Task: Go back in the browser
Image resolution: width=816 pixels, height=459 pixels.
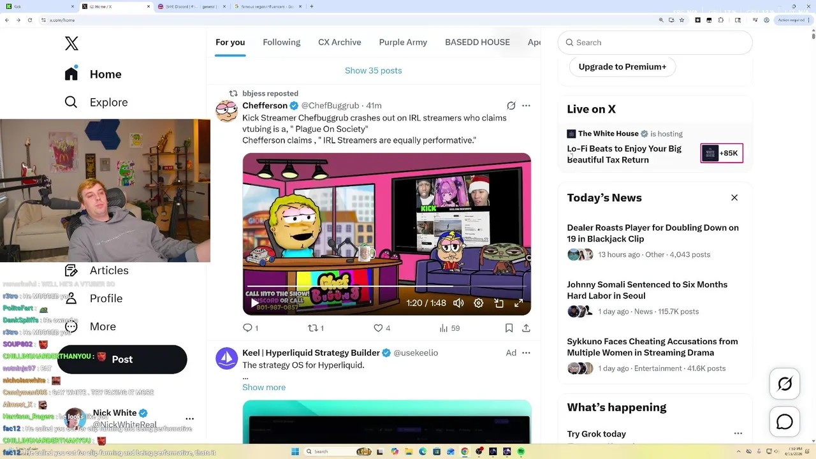Action: click(x=7, y=20)
